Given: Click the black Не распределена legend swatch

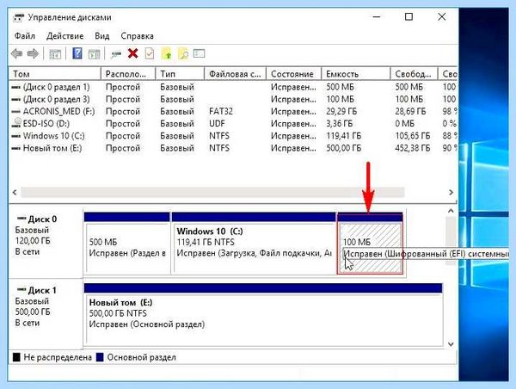Looking at the screenshot, I should [16, 357].
